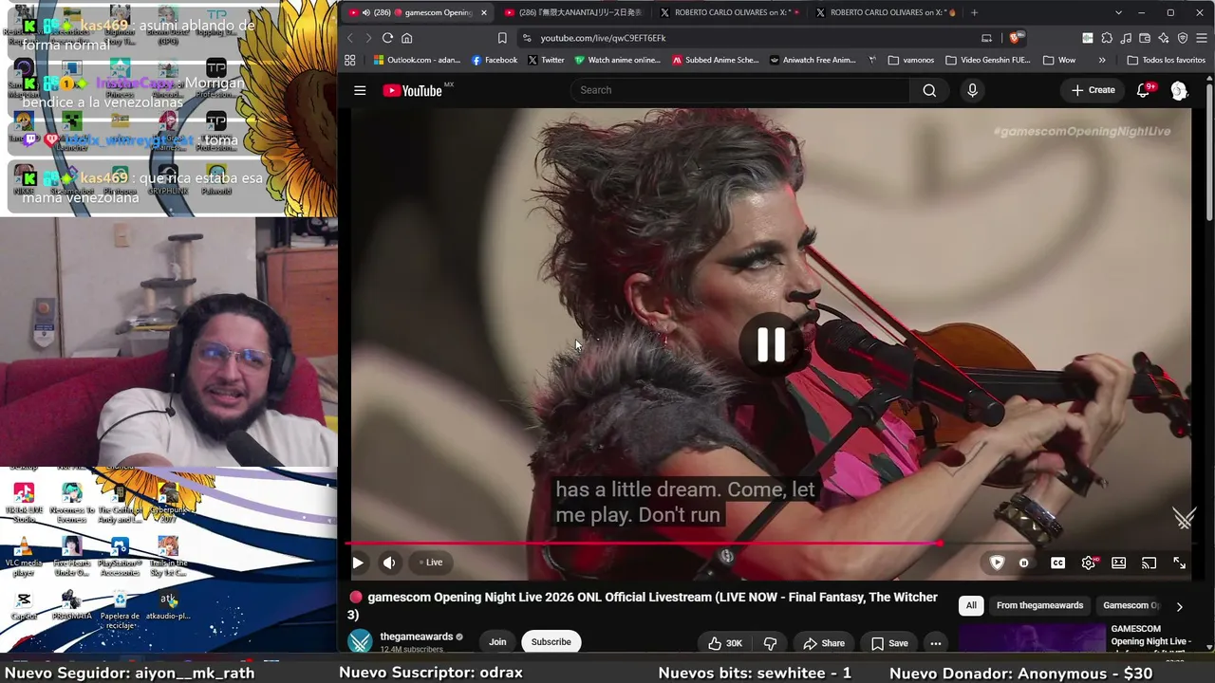Screen dimensions: 1215x683
Task: Toggle closed captions on the player
Action: coord(1057,563)
